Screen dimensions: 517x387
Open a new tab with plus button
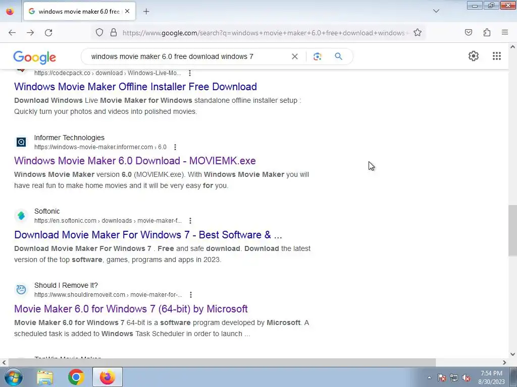point(146,12)
